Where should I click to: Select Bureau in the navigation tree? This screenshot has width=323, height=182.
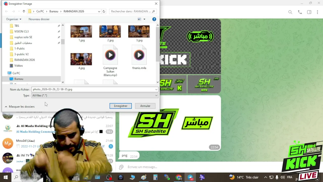pyautogui.click(x=19, y=79)
